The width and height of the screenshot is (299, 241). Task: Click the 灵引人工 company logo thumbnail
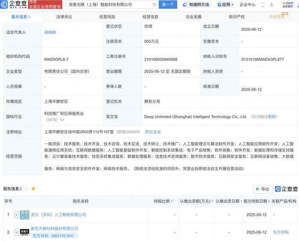(x=25, y=215)
